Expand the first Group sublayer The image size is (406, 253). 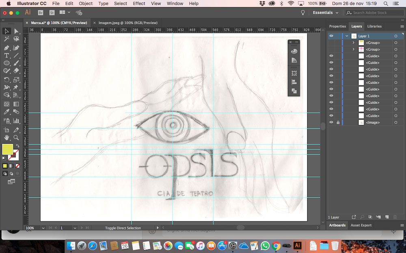(x=353, y=43)
